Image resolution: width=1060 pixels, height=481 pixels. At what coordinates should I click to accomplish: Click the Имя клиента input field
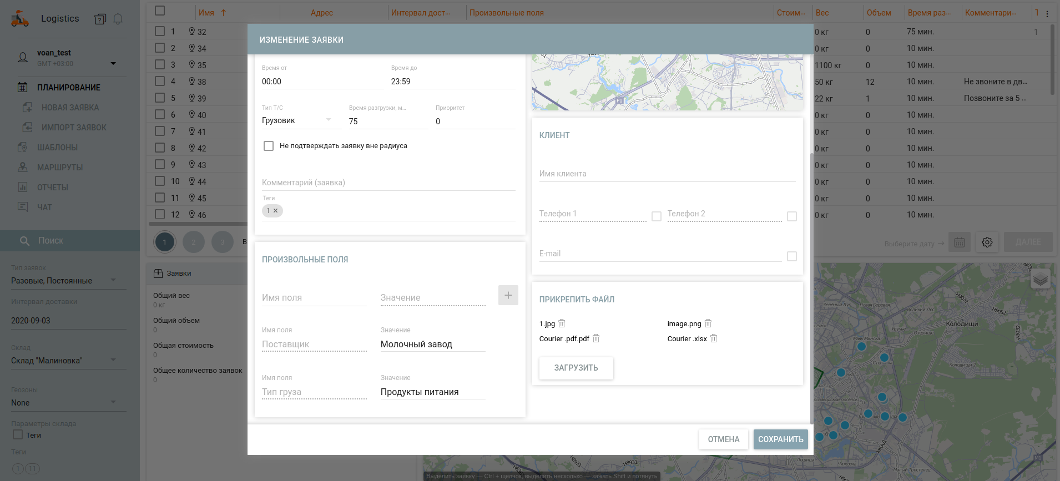(667, 174)
